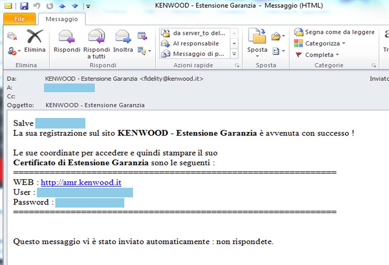Viewport: 389px width, 265px height.
Task: Expand the Azioni rapide gallery list
Action: point(234,54)
